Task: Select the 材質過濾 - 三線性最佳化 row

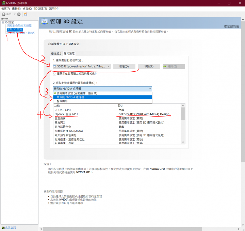Action: click(117, 139)
